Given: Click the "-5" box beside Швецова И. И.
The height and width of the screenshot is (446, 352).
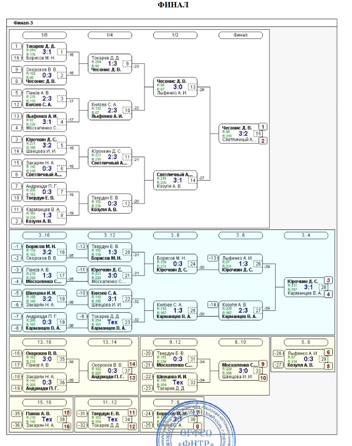Looking at the screenshot, I should click(16, 293).
